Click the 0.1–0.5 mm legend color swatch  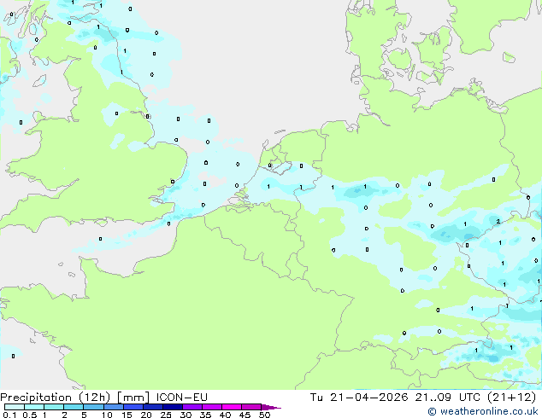(15, 407)
